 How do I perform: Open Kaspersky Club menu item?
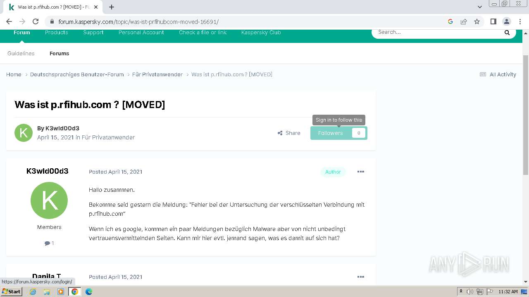[261, 33]
